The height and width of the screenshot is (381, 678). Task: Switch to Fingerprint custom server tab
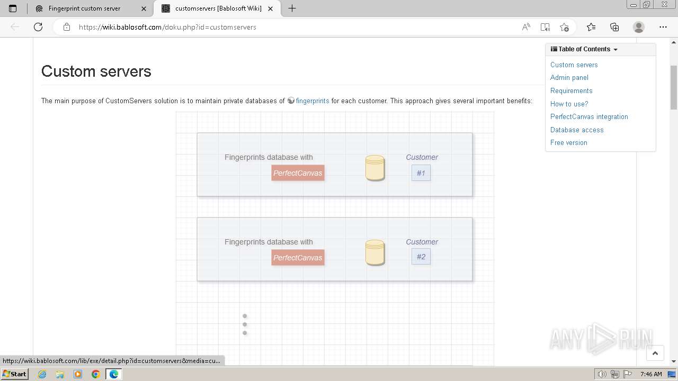(90, 8)
